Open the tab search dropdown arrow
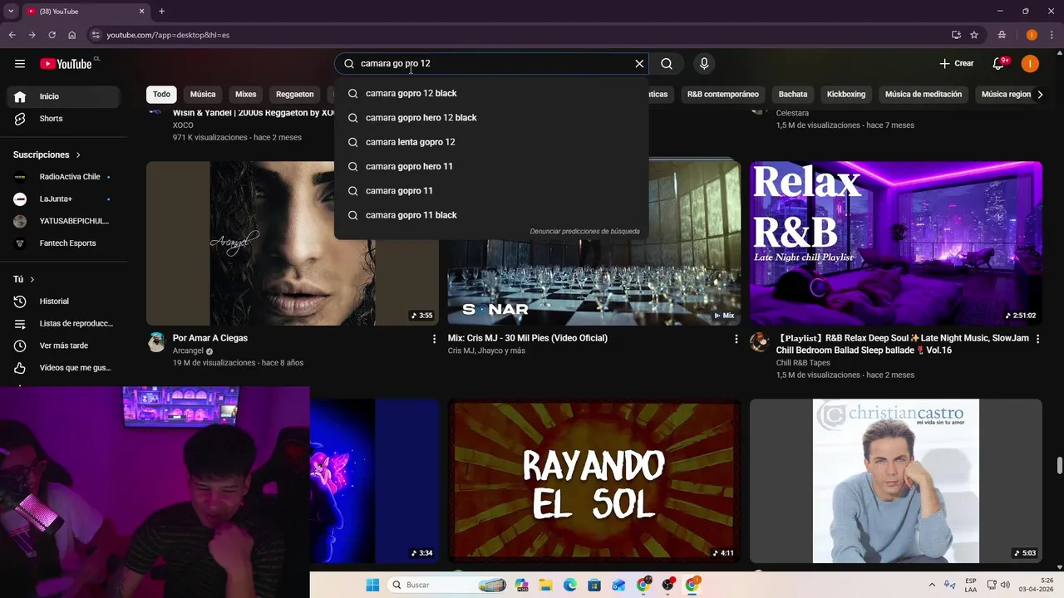Viewport: 1064px width, 598px height. pyautogui.click(x=11, y=11)
